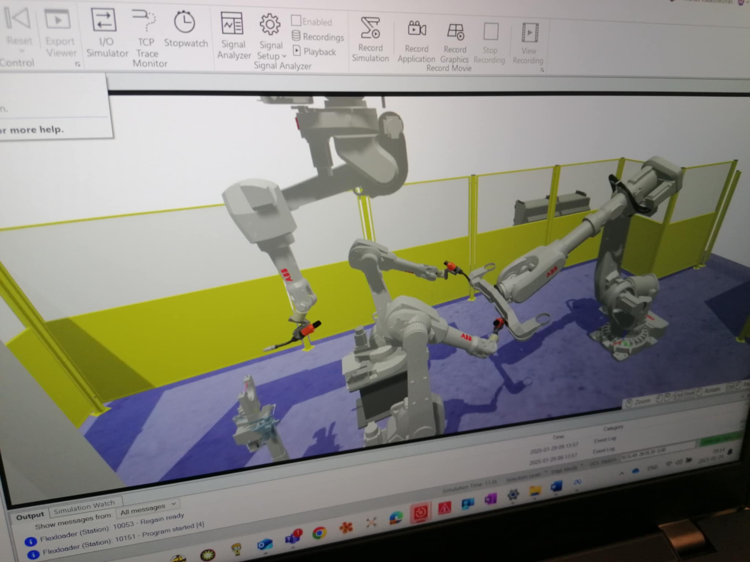Click the Stop Recording icon
750x562 pixels.
[x=491, y=31]
